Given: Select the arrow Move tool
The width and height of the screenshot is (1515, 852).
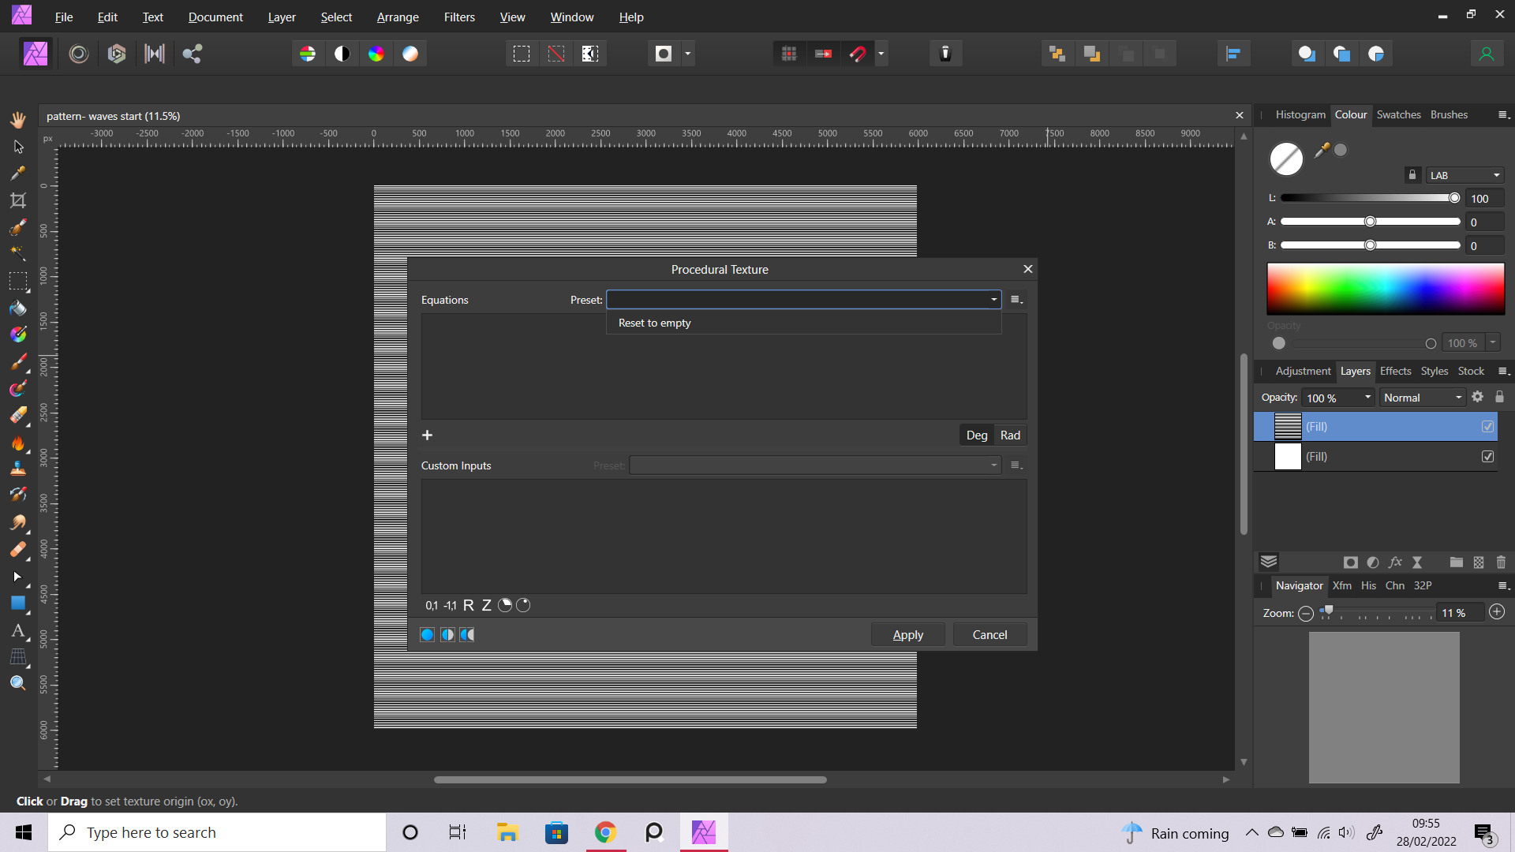Looking at the screenshot, I should click(x=18, y=147).
